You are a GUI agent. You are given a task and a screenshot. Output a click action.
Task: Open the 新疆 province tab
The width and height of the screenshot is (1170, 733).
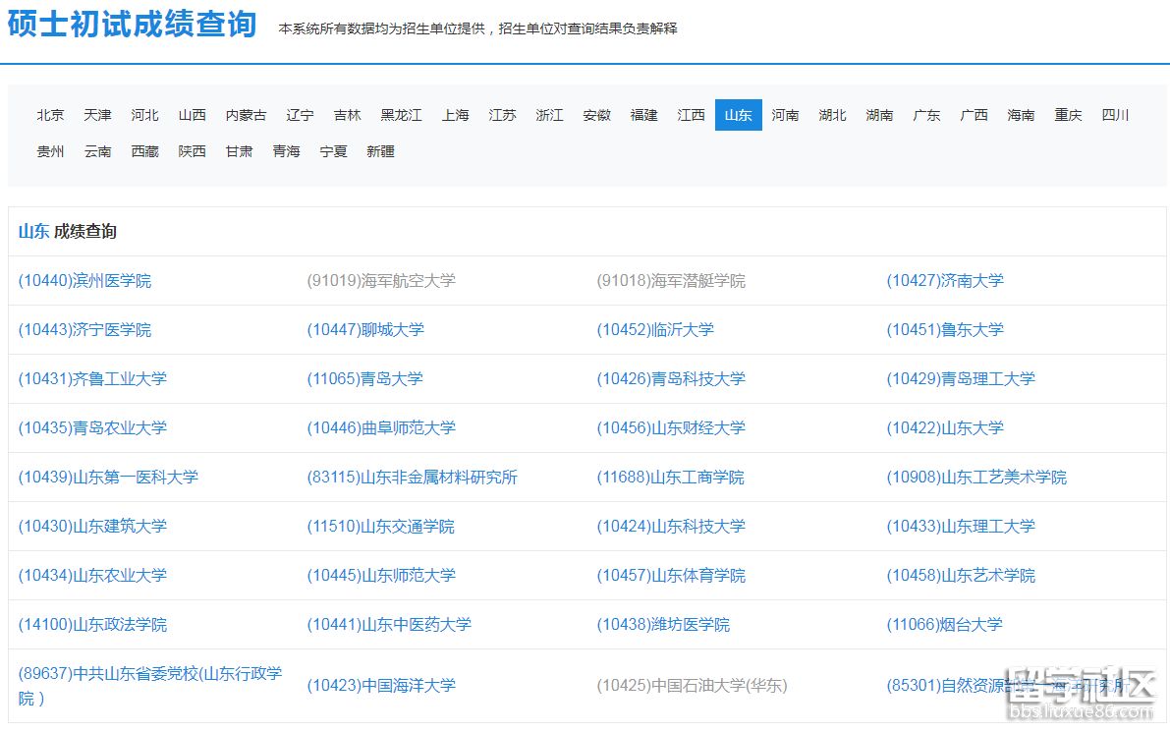pyautogui.click(x=380, y=151)
